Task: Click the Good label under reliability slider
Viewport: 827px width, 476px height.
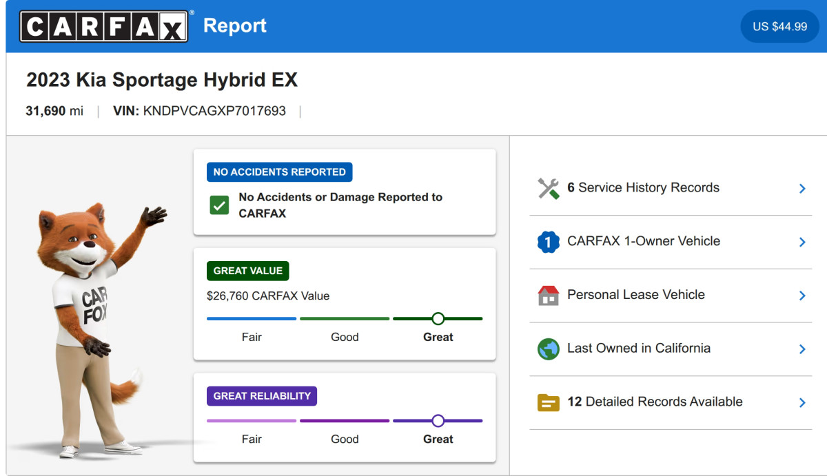Action: pos(345,439)
